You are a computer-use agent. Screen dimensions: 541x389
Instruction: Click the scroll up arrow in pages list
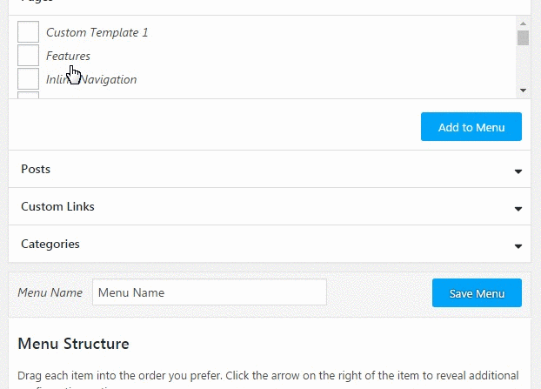pos(523,23)
